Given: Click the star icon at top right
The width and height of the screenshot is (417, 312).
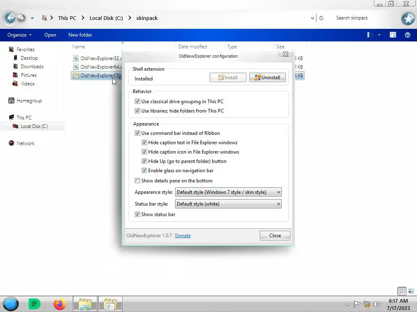Looking at the screenshot, I should click(408, 19).
